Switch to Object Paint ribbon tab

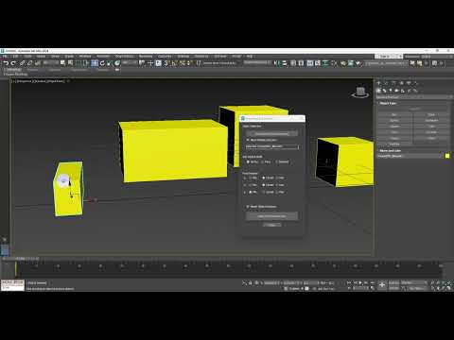click(x=79, y=70)
